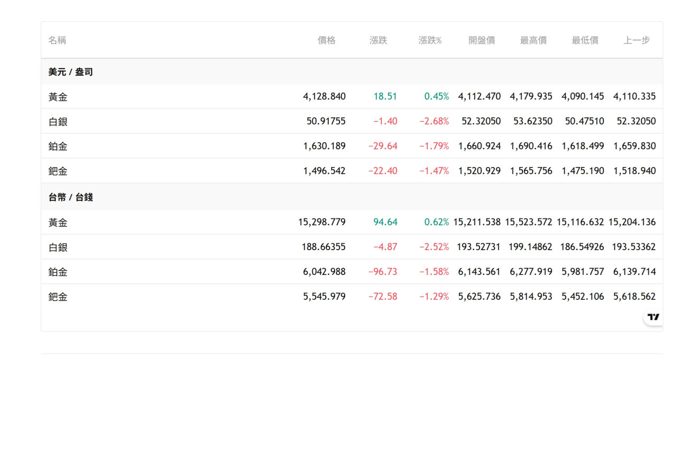The width and height of the screenshot is (681, 476).
Task: Click the 上一步 column header
Action: (x=637, y=40)
